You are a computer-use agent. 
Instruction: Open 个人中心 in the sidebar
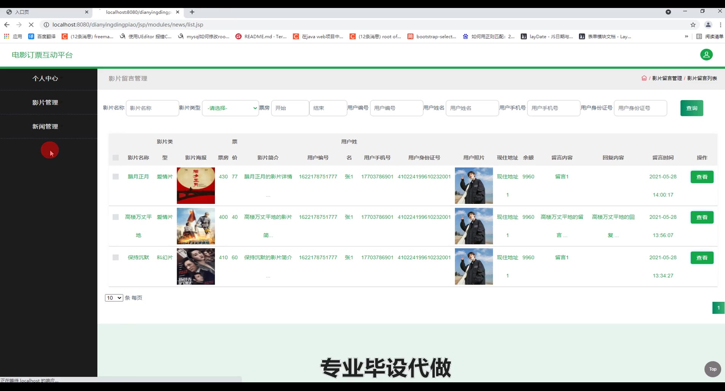pyautogui.click(x=45, y=78)
